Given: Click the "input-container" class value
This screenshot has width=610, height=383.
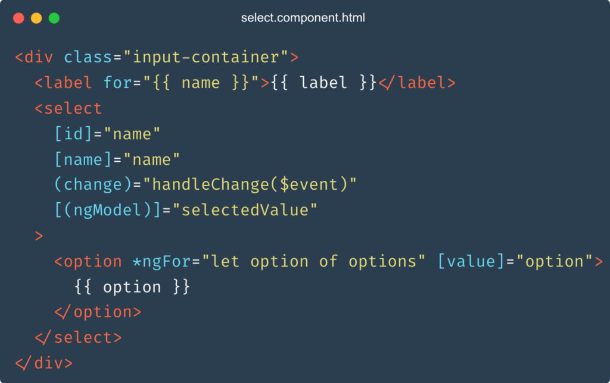Looking at the screenshot, I should pyautogui.click(x=206, y=58).
